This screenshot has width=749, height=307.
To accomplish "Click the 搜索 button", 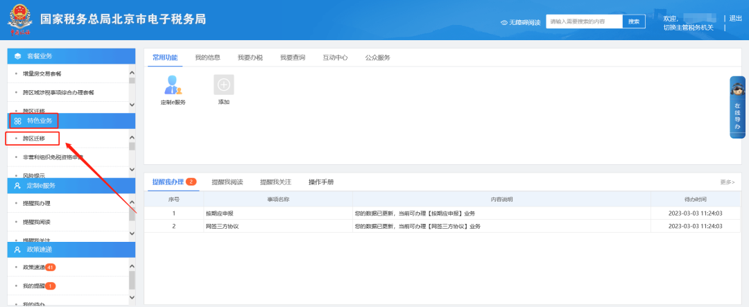I will click(x=634, y=21).
